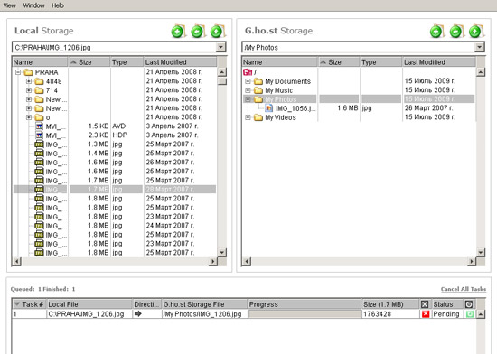Click the Local Storage new folder icon

tap(178, 32)
